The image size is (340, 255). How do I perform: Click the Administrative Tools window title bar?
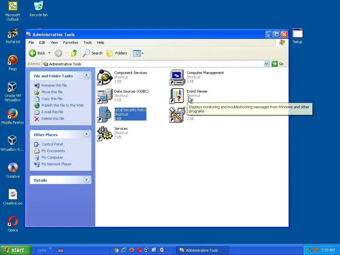(145, 35)
